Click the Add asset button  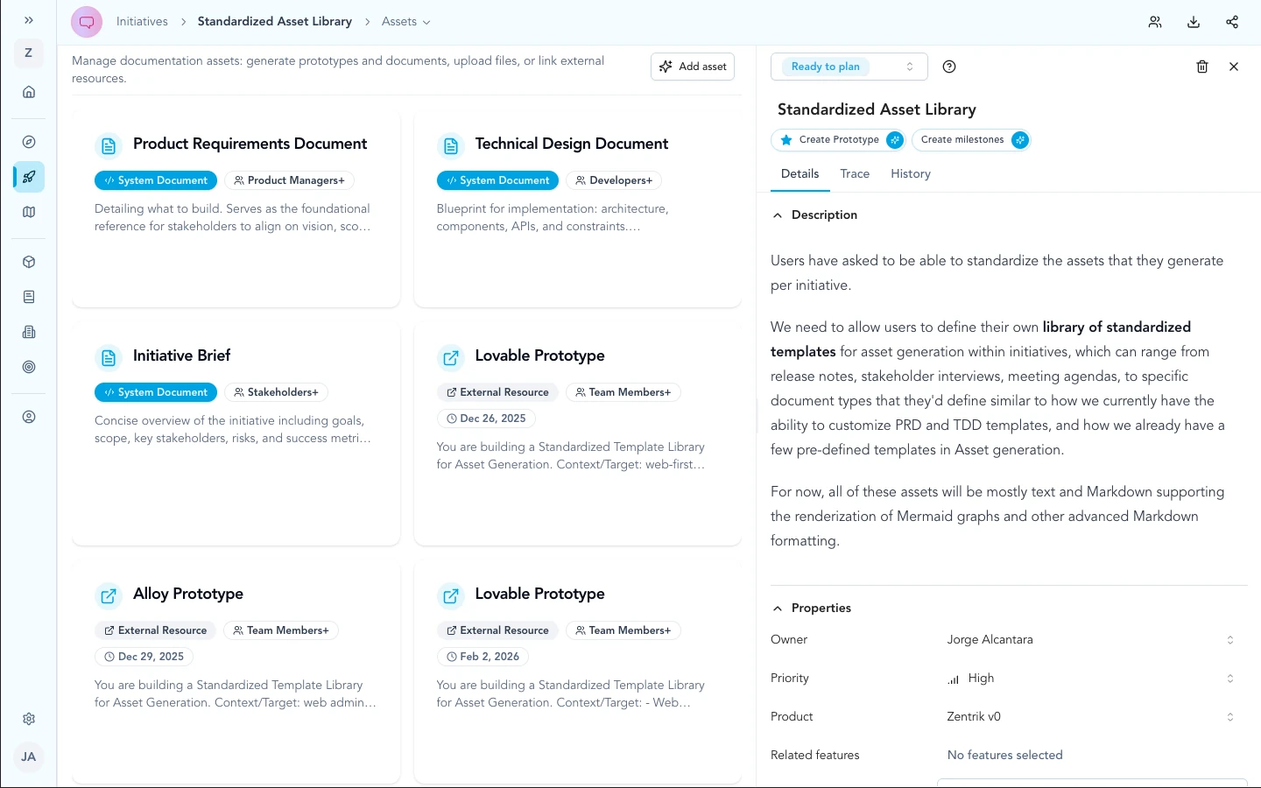(693, 67)
